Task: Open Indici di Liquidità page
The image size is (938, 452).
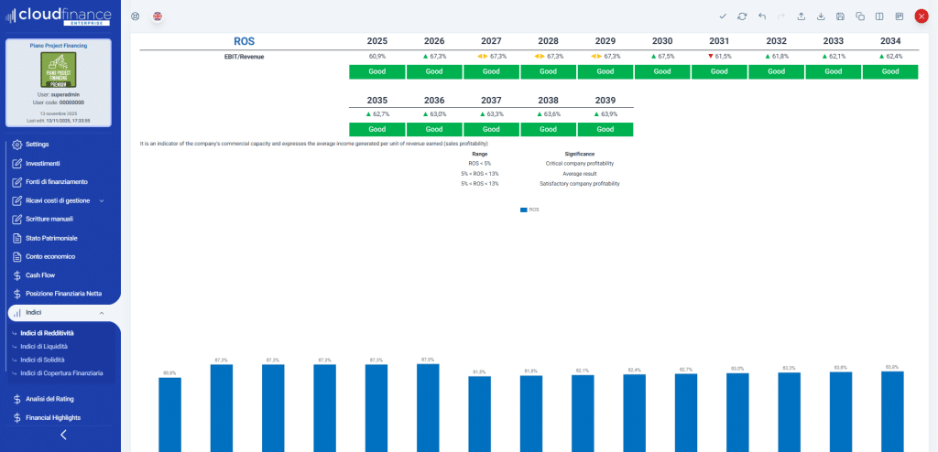Action: coord(44,347)
